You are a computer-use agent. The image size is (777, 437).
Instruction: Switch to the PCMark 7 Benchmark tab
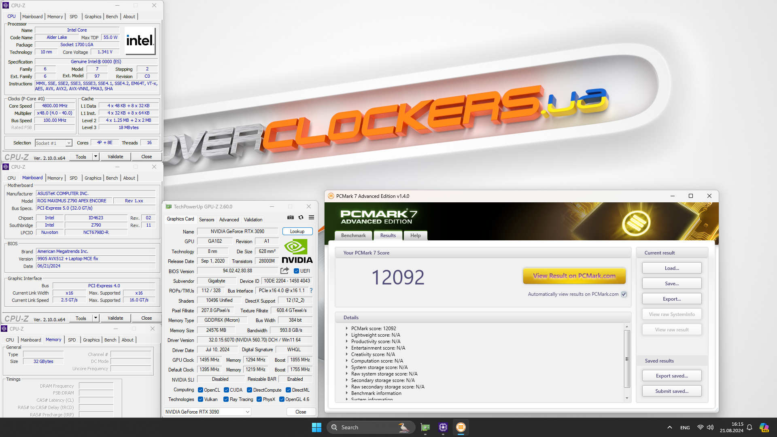coord(353,235)
